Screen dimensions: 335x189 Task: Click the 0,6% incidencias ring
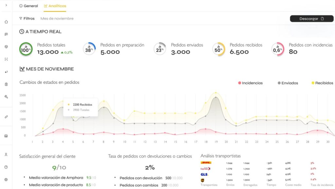(x=277, y=49)
